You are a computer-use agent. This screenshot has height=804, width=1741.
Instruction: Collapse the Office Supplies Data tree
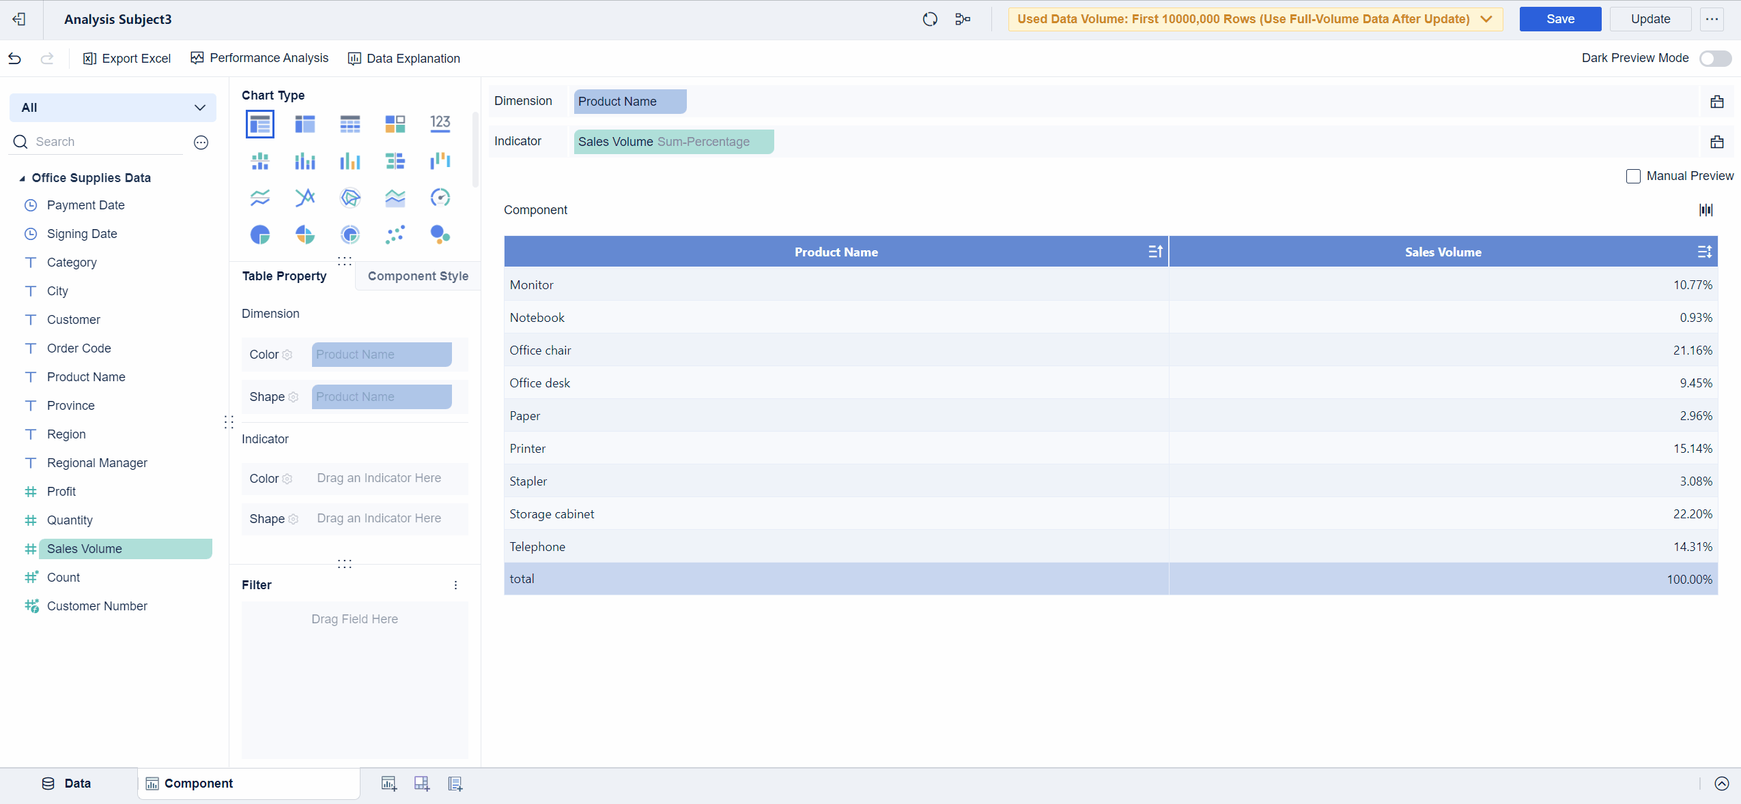[x=22, y=178]
